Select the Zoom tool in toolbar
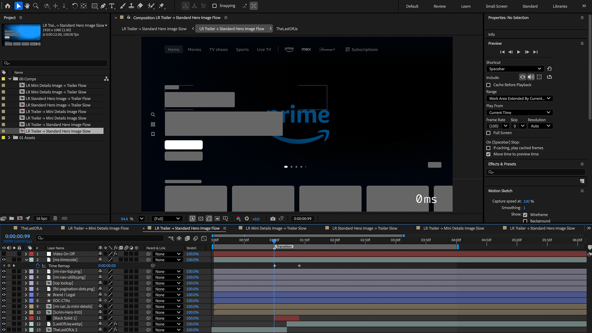This screenshot has height=333, width=592. point(36,6)
